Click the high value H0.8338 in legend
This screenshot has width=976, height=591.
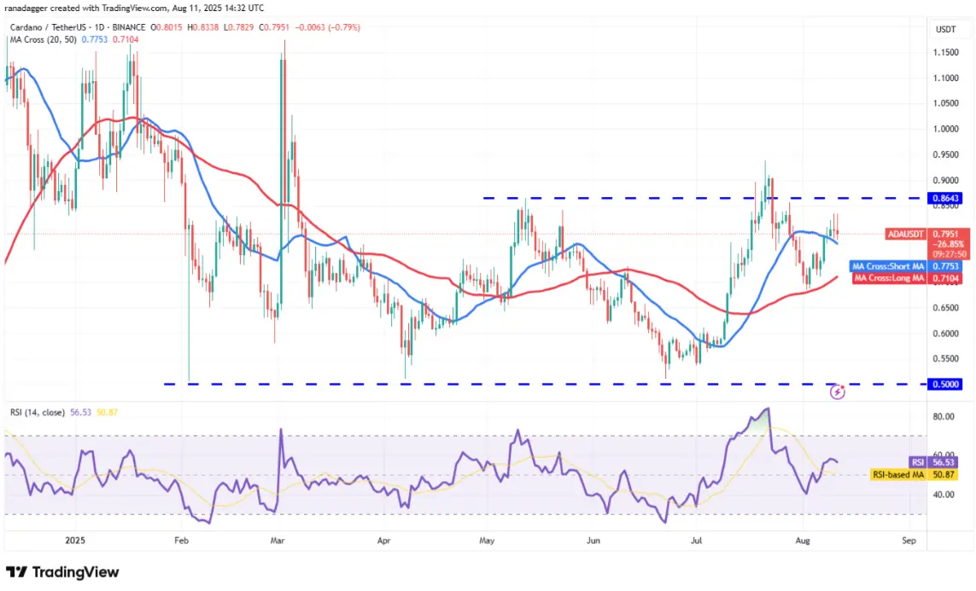202,27
